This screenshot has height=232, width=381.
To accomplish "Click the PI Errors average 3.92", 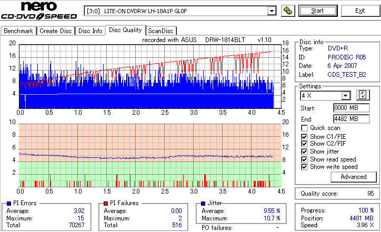I will tap(79, 210).
